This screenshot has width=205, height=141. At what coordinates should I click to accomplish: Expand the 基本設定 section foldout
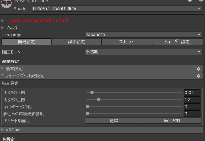tap(2, 68)
